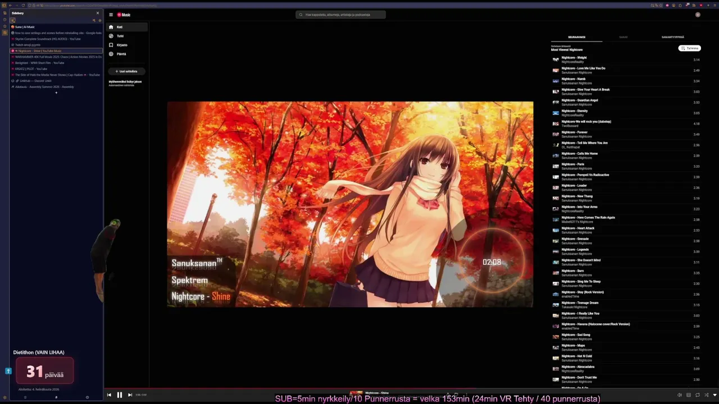Open Linkhub Discord Linkit tab
Image resolution: width=719 pixels, height=404 pixels.
click(56, 81)
